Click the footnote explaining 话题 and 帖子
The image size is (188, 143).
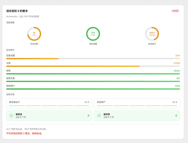(27, 129)
